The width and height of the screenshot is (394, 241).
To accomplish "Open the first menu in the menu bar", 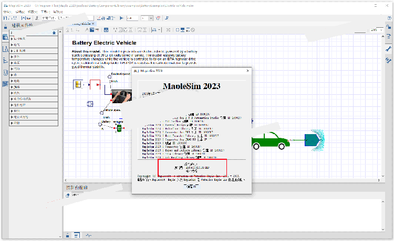I will [x=6, y=11].
